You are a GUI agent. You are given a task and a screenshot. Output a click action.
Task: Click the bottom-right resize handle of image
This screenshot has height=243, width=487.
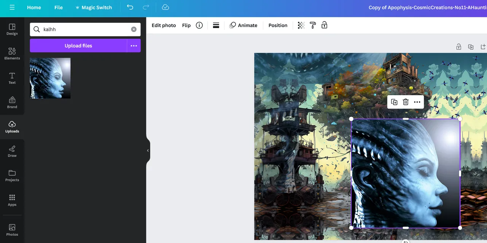pos(460,228)
